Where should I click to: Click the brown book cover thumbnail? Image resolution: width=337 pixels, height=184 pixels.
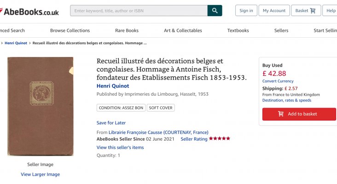pos(41,106)
